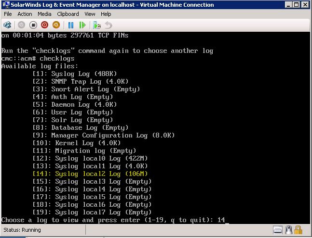
Task: Click the 'bytes 297761 TCP FINs' line
Action: point(65,36)
